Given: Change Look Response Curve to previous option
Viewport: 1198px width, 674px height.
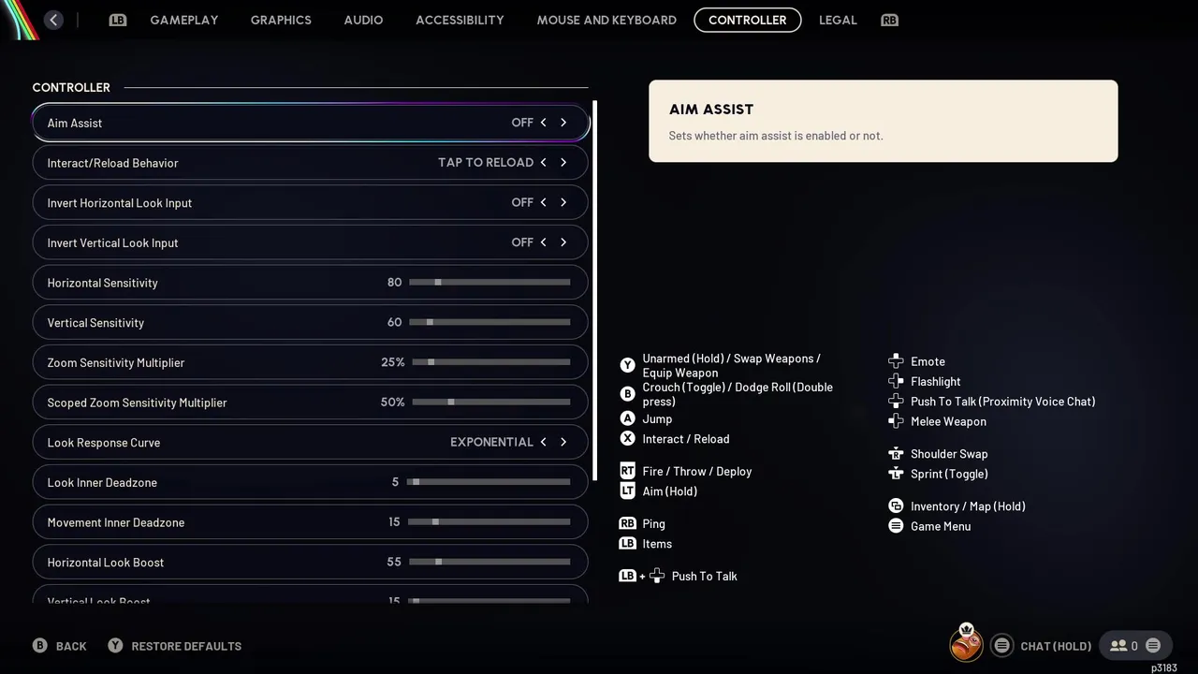Looking at the screenshot, I should coord(543,442).
